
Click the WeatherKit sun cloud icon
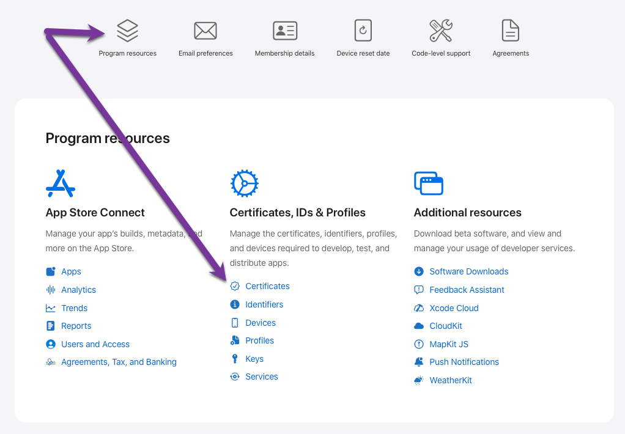[418, 380]
